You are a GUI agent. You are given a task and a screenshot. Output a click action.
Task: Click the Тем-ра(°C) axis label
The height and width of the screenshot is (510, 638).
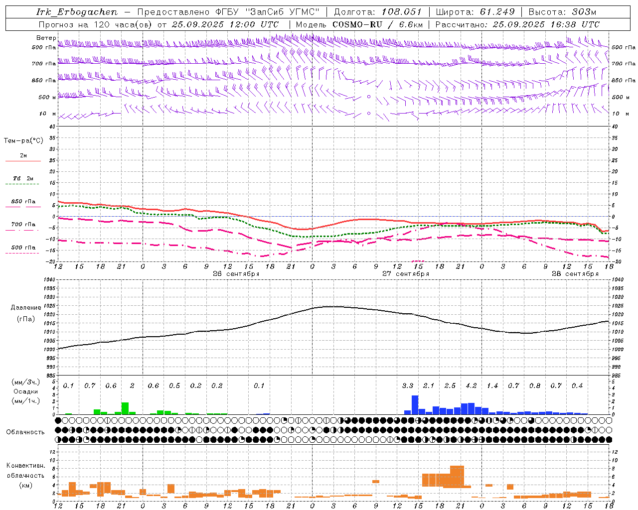pyautogui.click(x=23, y=140)
